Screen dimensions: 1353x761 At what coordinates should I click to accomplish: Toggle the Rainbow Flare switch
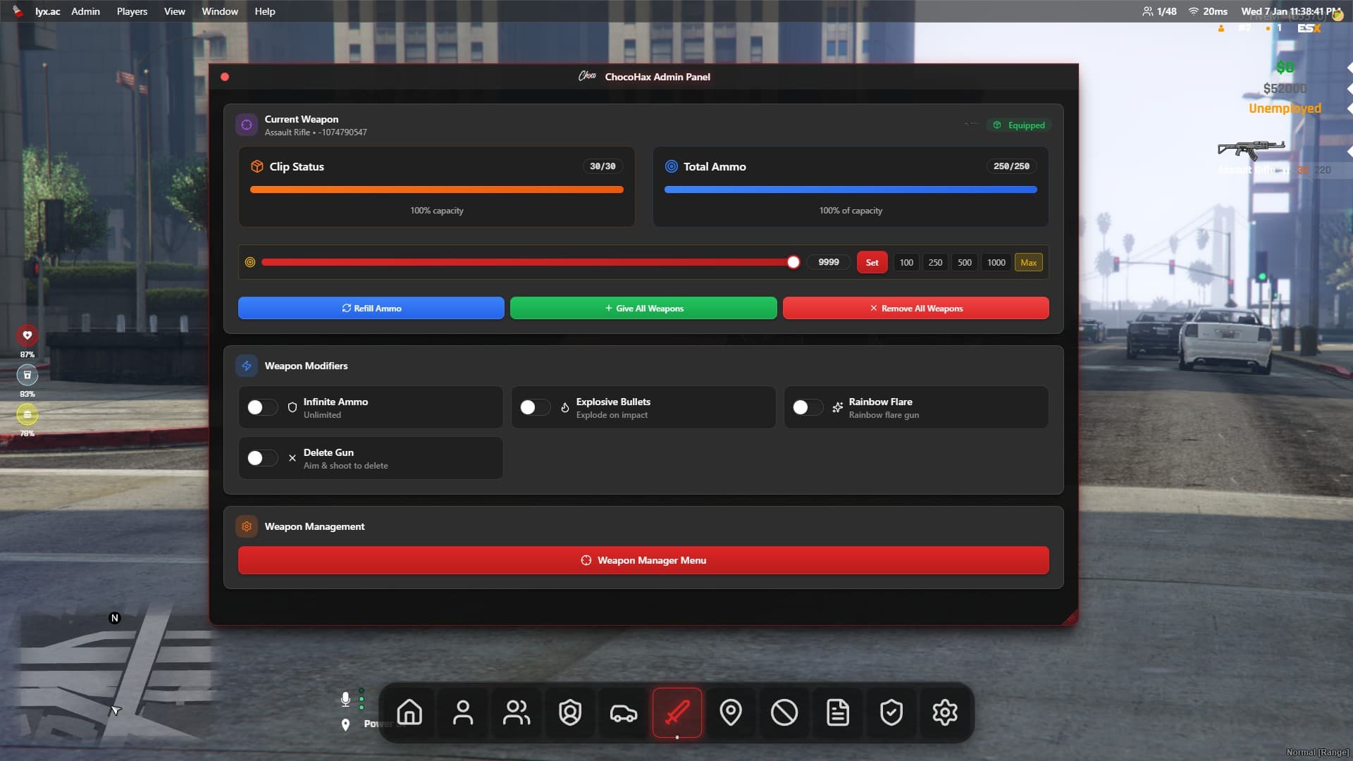pyautogui.click(x=807, y=407)
